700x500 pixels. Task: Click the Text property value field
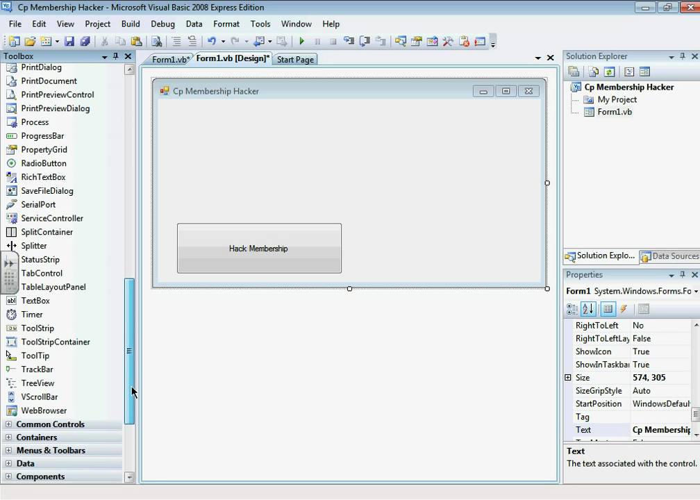pyautogui.click(x=660, y=429)
